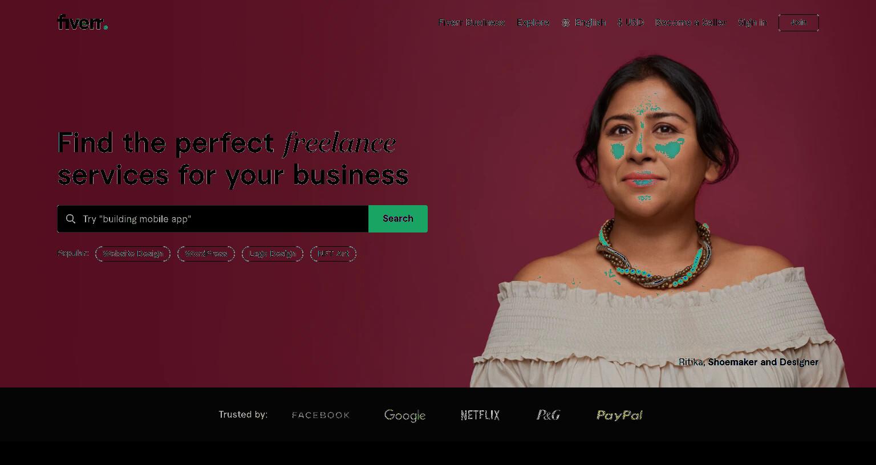Click the Join button
This screenshot has height=465, width=876.
798,23
